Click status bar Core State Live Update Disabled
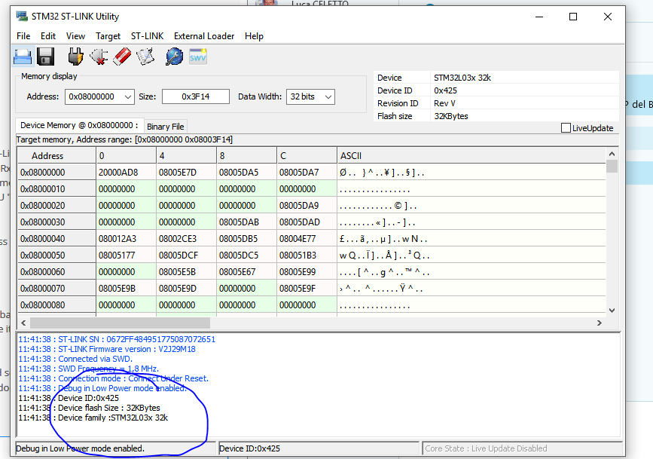 point(522,448)
